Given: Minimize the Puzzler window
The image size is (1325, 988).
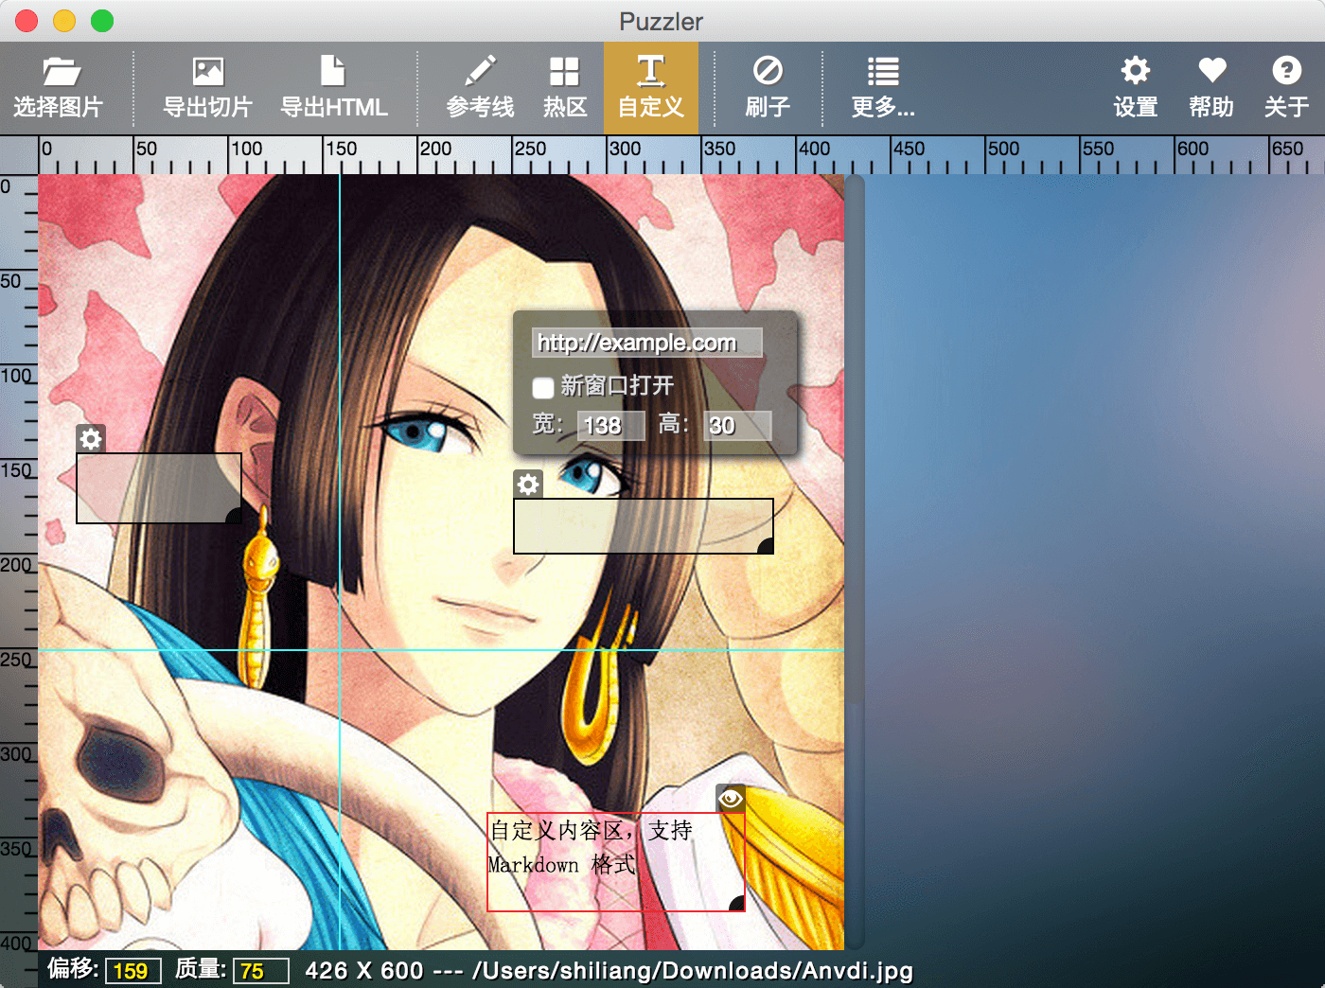Looking at the screenshot, I should coord(64,21).
